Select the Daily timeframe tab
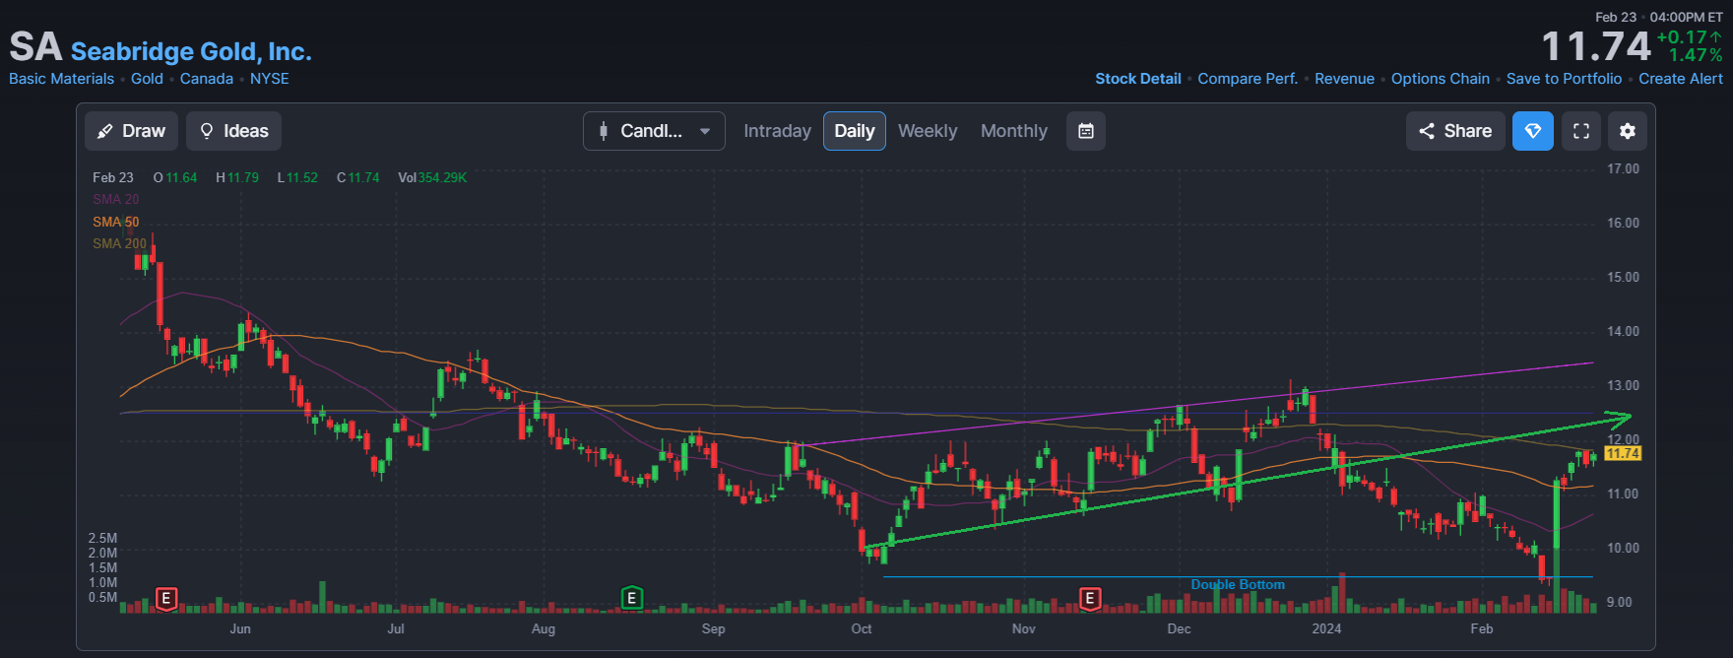The height and width of the screenshot is (658, 1733). tap(855, 131)
